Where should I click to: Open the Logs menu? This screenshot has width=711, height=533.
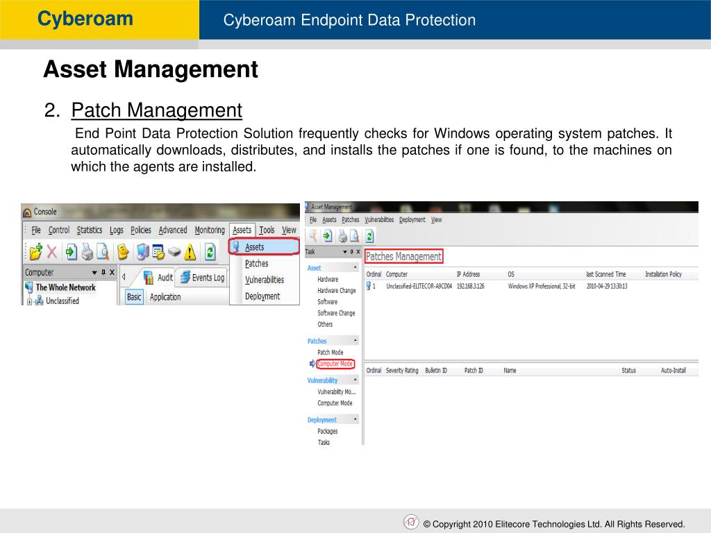pos(117,230)
